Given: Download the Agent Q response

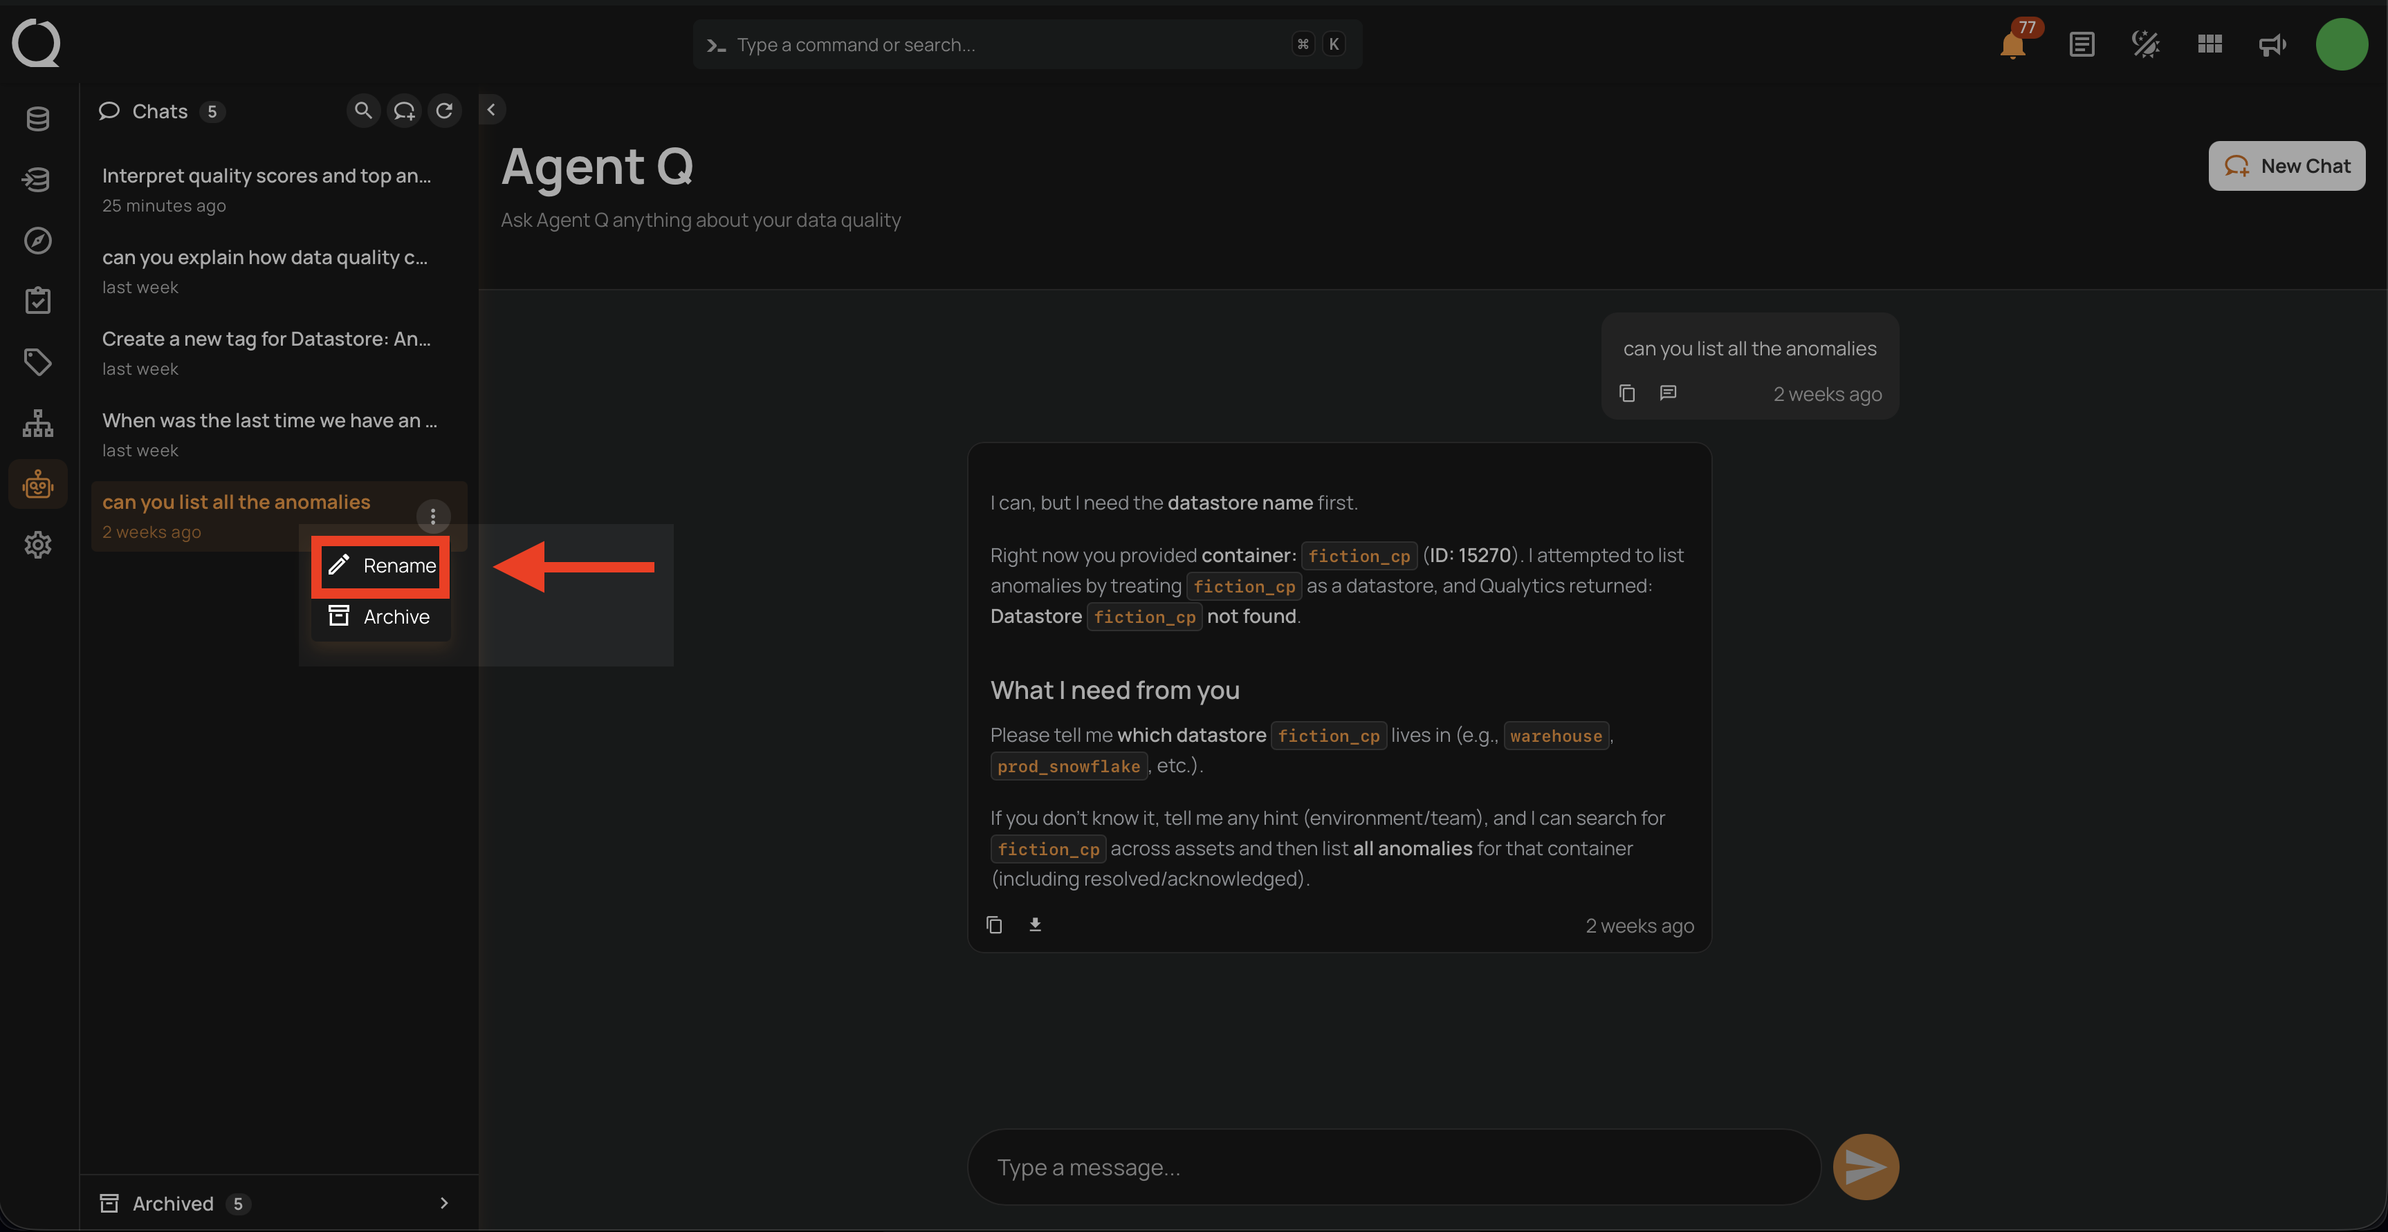Looking at the screenshot, I should pos(1035,924).
